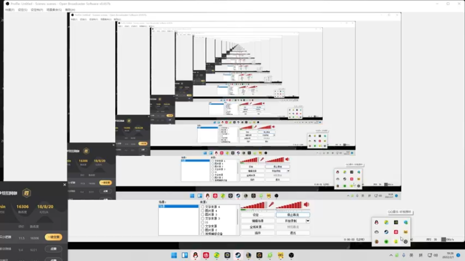The image size is (465, 261).
Task: Toggle the 视频捕捉设备 source checkbox
Action: (203, 234)
